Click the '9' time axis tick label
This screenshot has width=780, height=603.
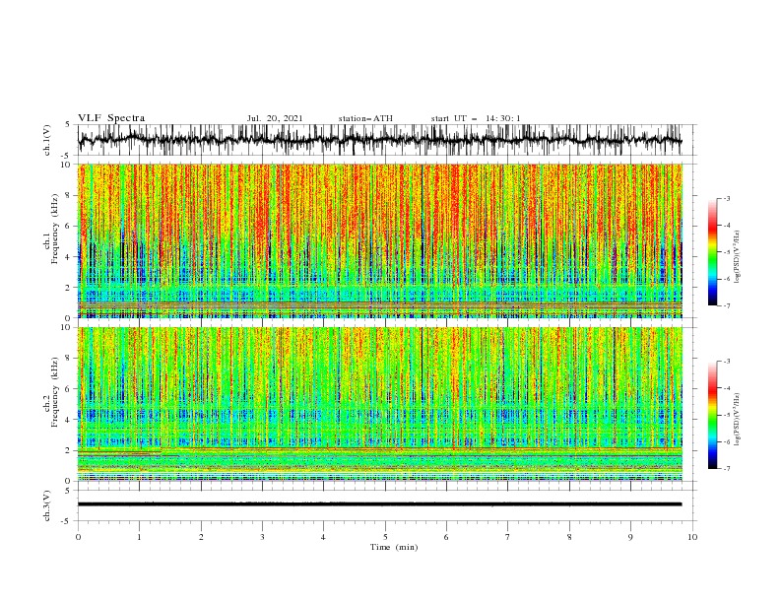tap(630, 537)
